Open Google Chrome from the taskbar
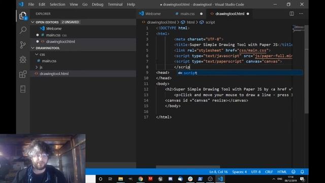The height and width of the screenshot is (183, 325). click(x=141, y=179)
